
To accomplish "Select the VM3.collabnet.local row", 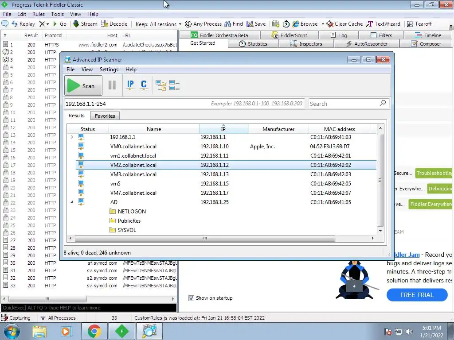I will pyautogui.click(x=226, y=174).
